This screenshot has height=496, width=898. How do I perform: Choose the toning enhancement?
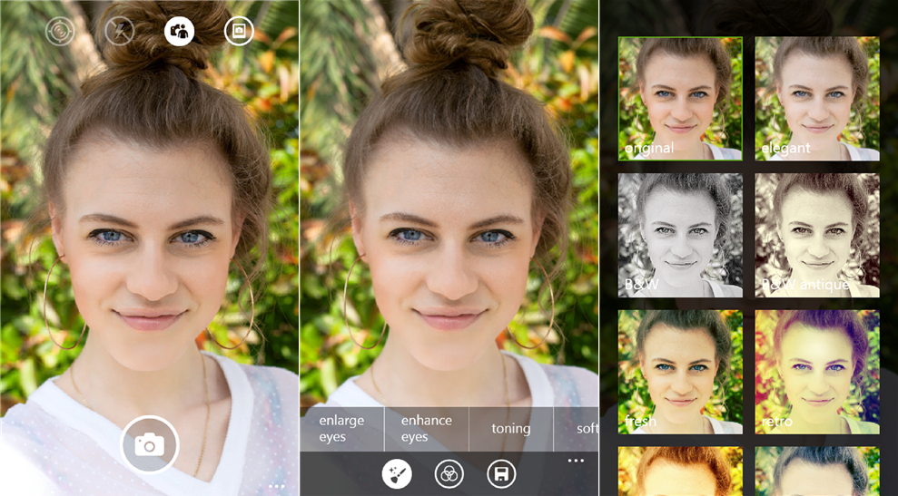[511, 429]
